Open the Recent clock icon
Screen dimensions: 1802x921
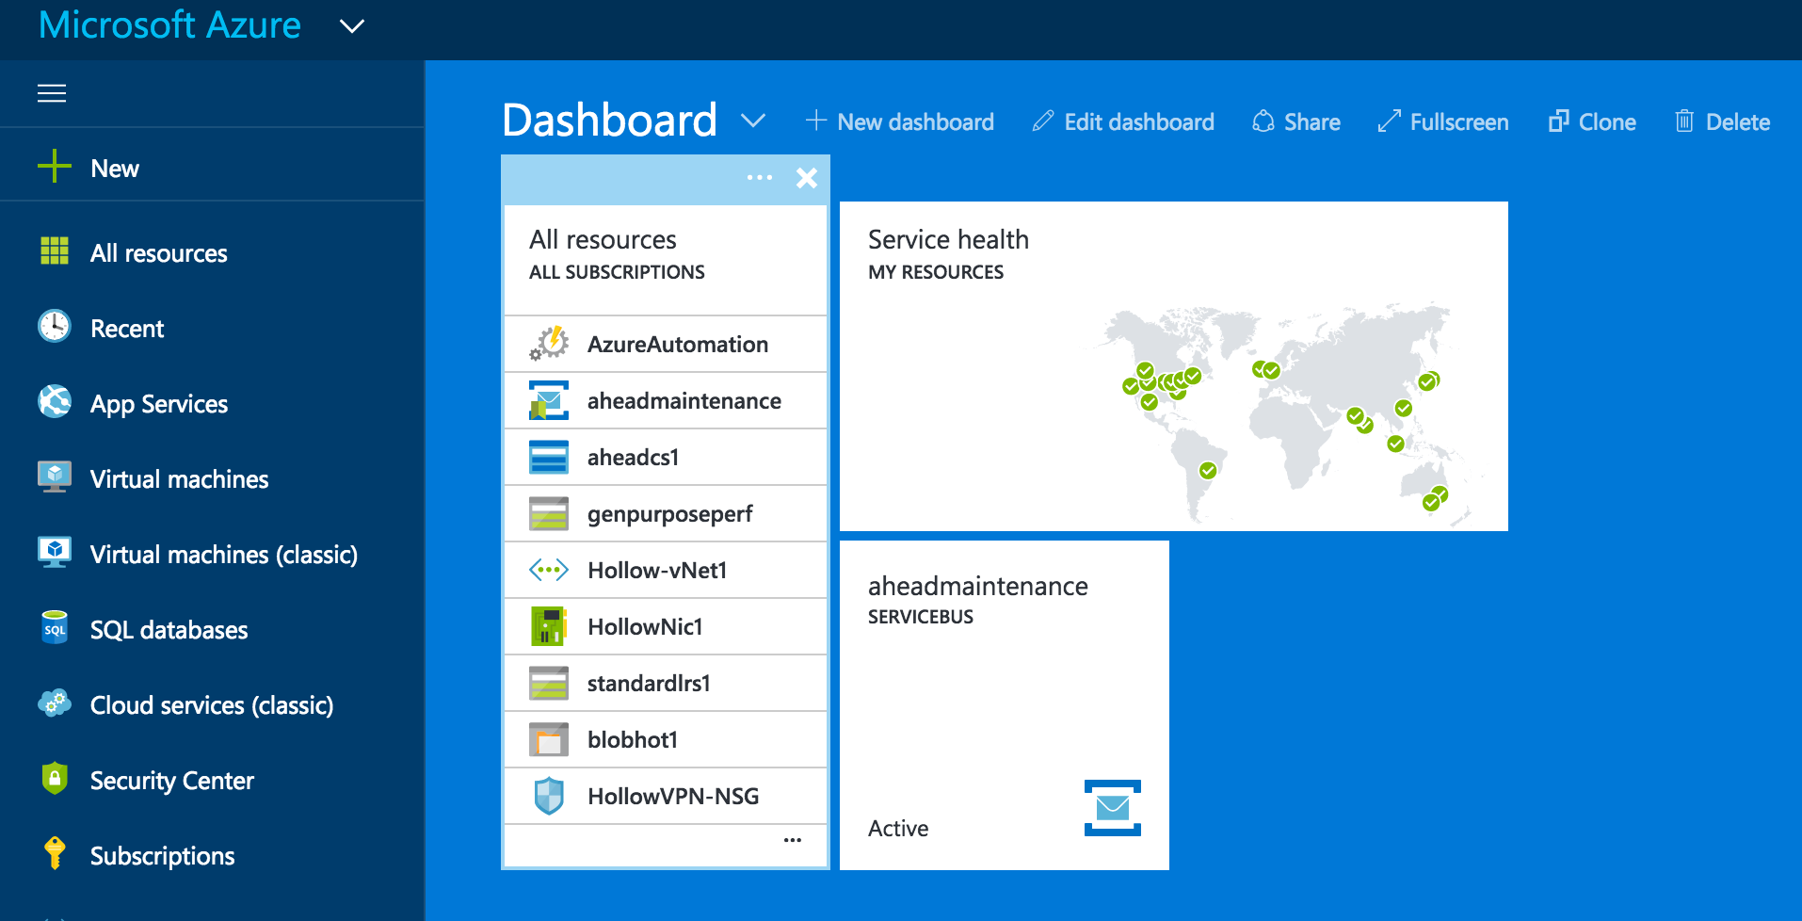[55, 327]
